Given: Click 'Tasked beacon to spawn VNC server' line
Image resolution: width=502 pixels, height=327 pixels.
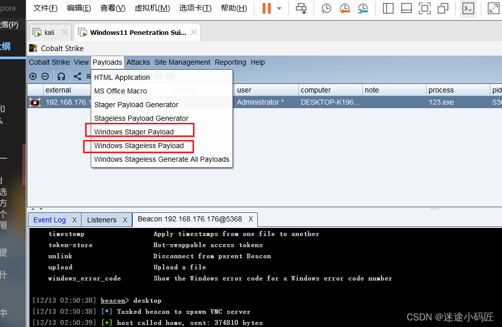Looking at the screenshot, I should 183,312.
